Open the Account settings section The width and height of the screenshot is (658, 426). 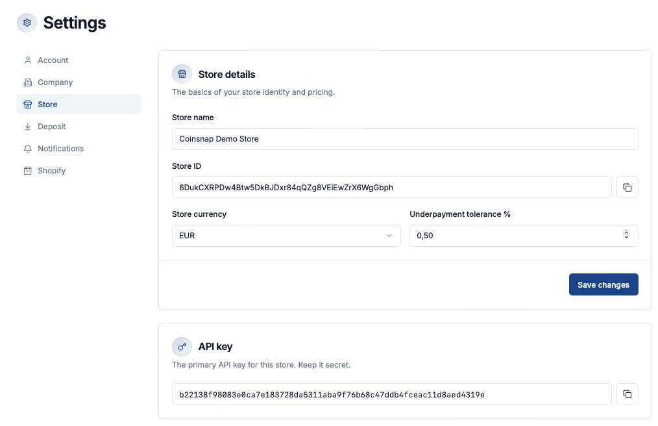79,60
